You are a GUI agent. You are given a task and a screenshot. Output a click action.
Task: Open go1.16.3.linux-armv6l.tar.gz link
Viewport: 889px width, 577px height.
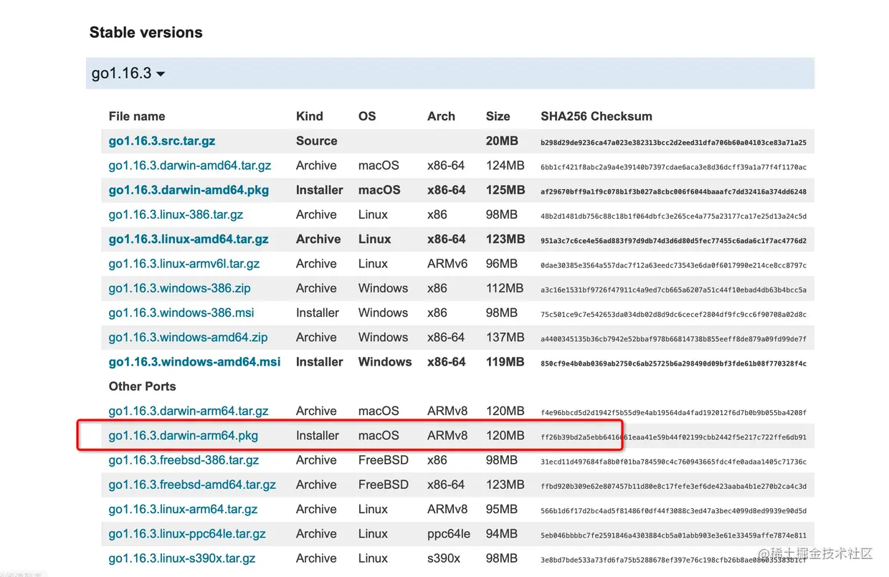point(184,264)
